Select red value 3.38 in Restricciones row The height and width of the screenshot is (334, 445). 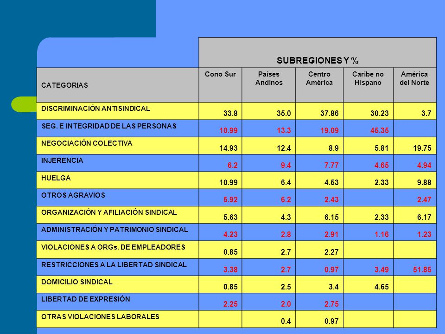click(230, 270)
